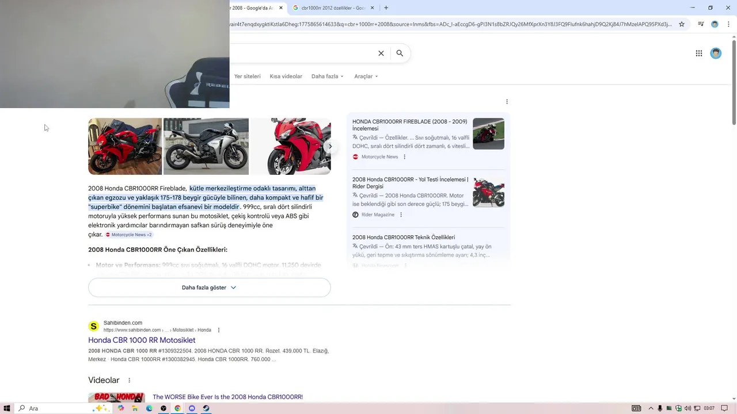Click the green terminal-like tray icon
Screen dimensions: 737x414
pos(668,408)
